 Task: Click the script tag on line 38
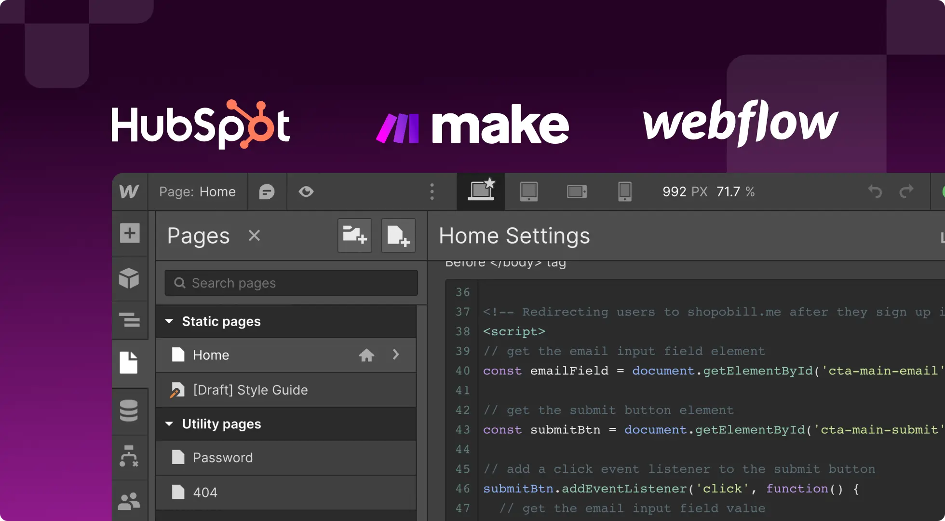click(x=514, y=331)
